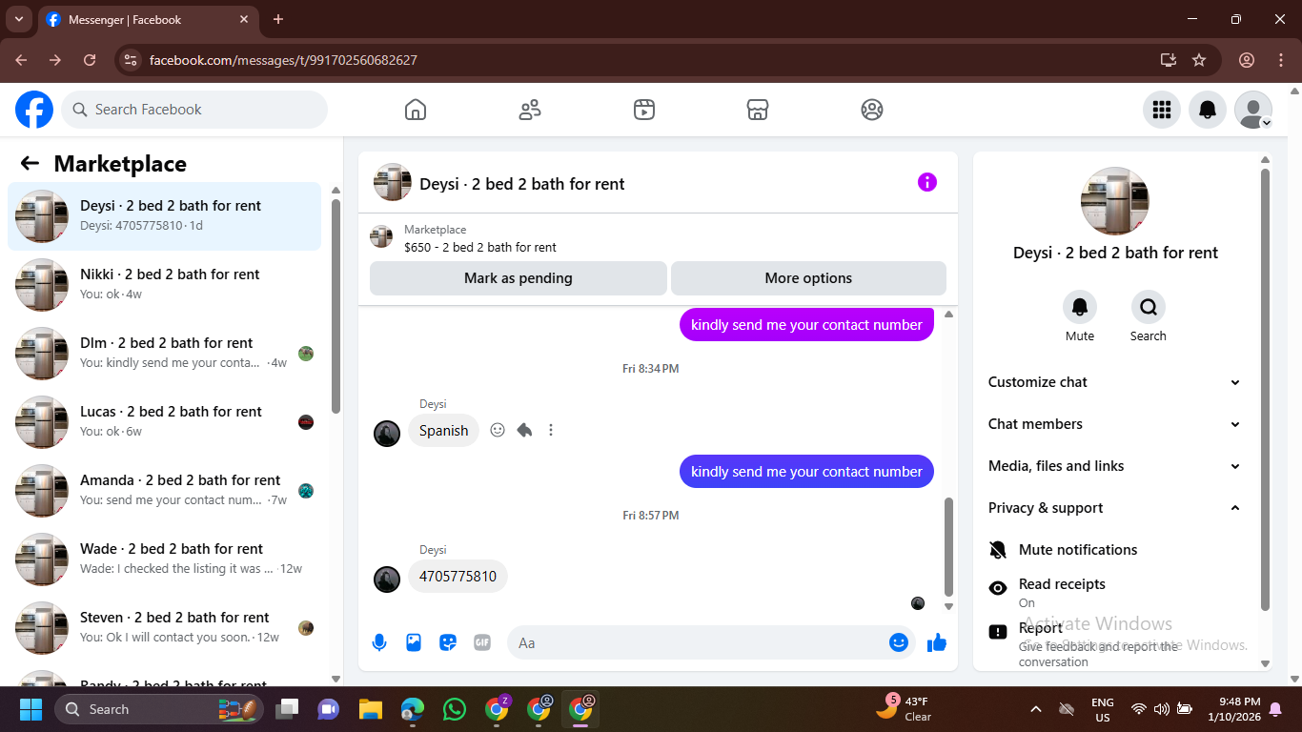This screenshot has width=1302, height=732.
Task: Open File Explorer from taskbar
Action: coord(371,709)
